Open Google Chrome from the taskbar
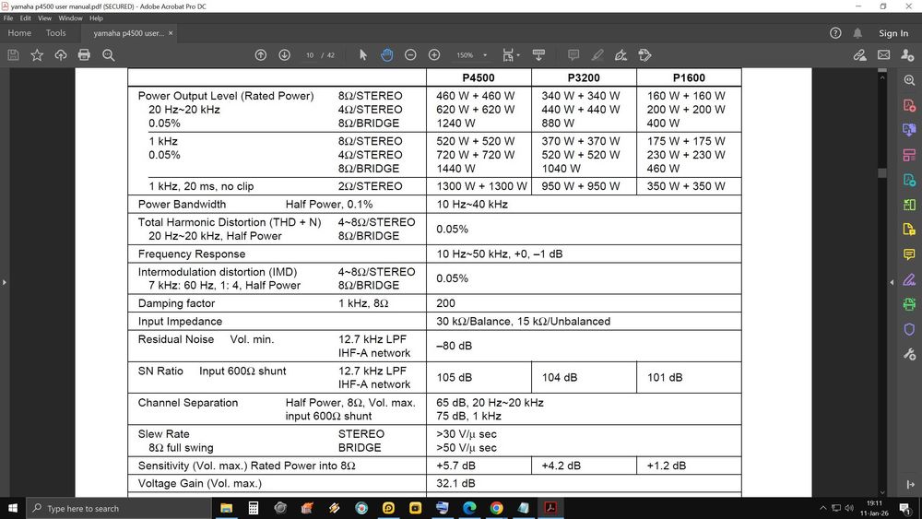This screenshot has width=922, height=519. [x=496, y=509]
